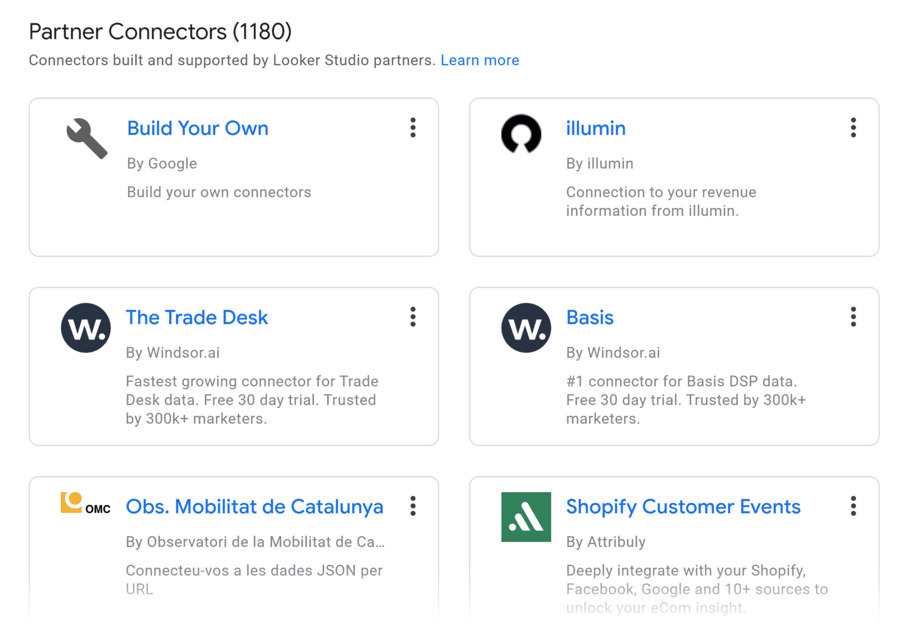Viewport: 912px width, 623px height.
Task: Open Shopify Customer Events connector
Action: pyautogui.click(x=683, y=507)
